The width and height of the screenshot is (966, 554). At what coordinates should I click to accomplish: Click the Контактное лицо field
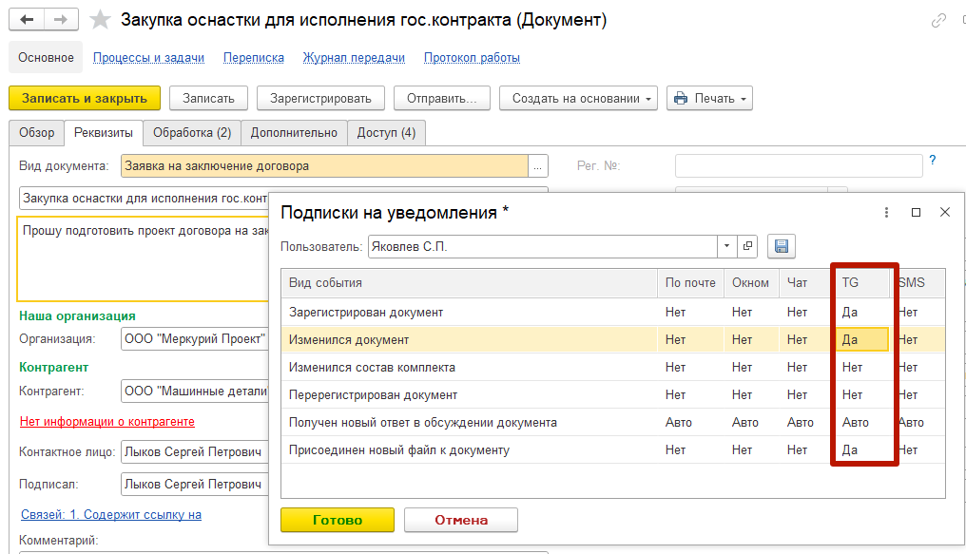pos(195,451)
